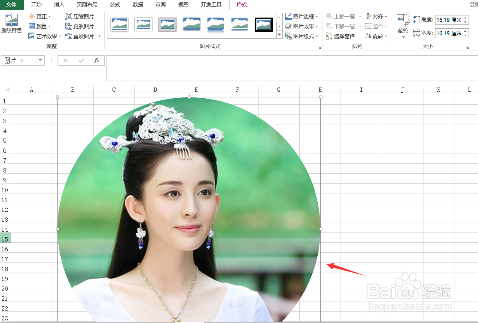Switch to the Insert (插入) tab
Image resolution: width=478 pixels, height=323 pixels.
point(59,5)
